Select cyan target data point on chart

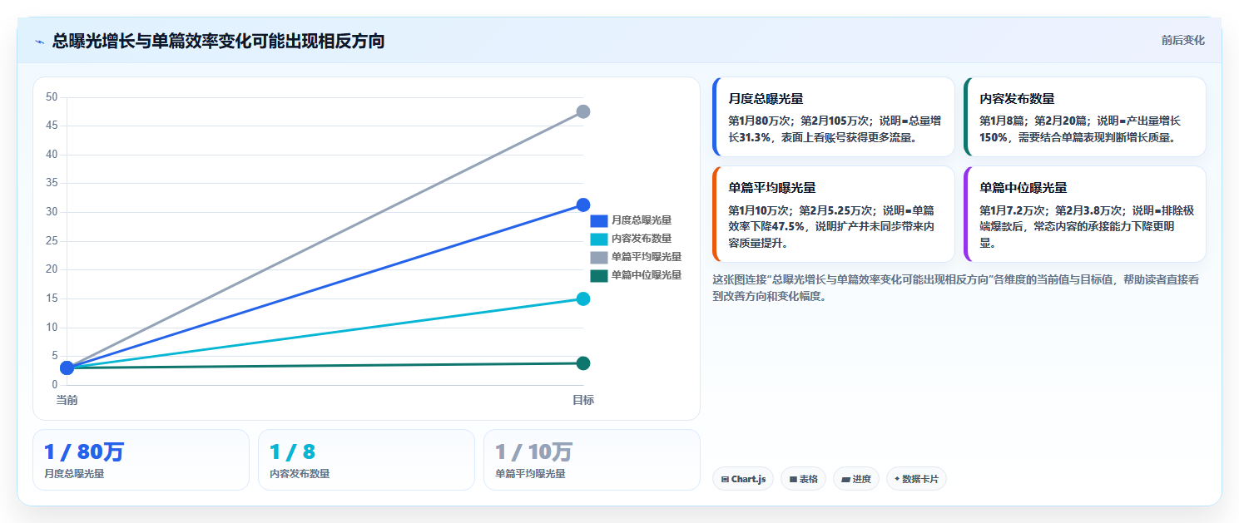(x=583, y=299)
